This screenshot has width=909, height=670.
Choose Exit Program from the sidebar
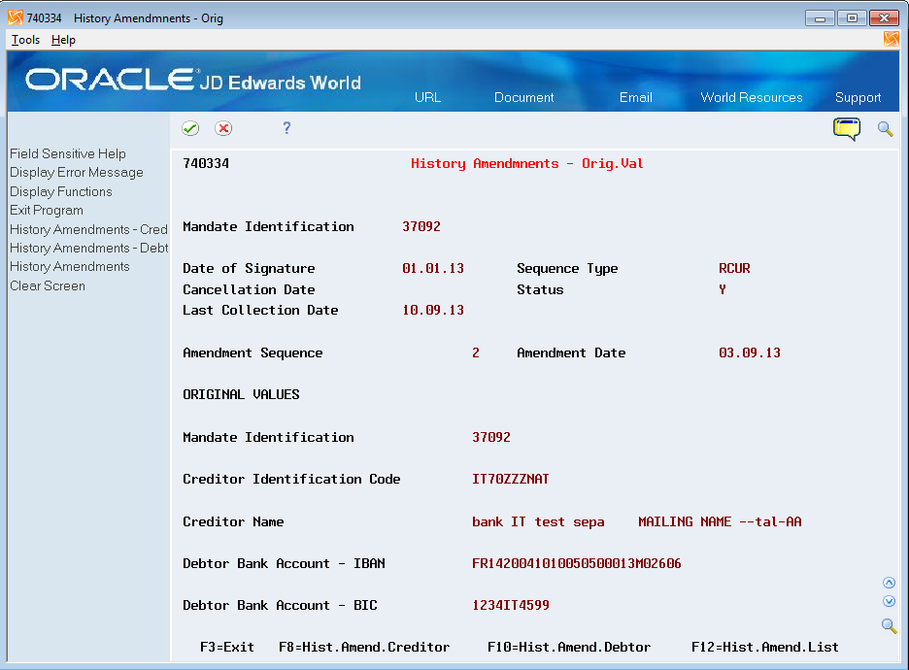click(x=47, y=210)
